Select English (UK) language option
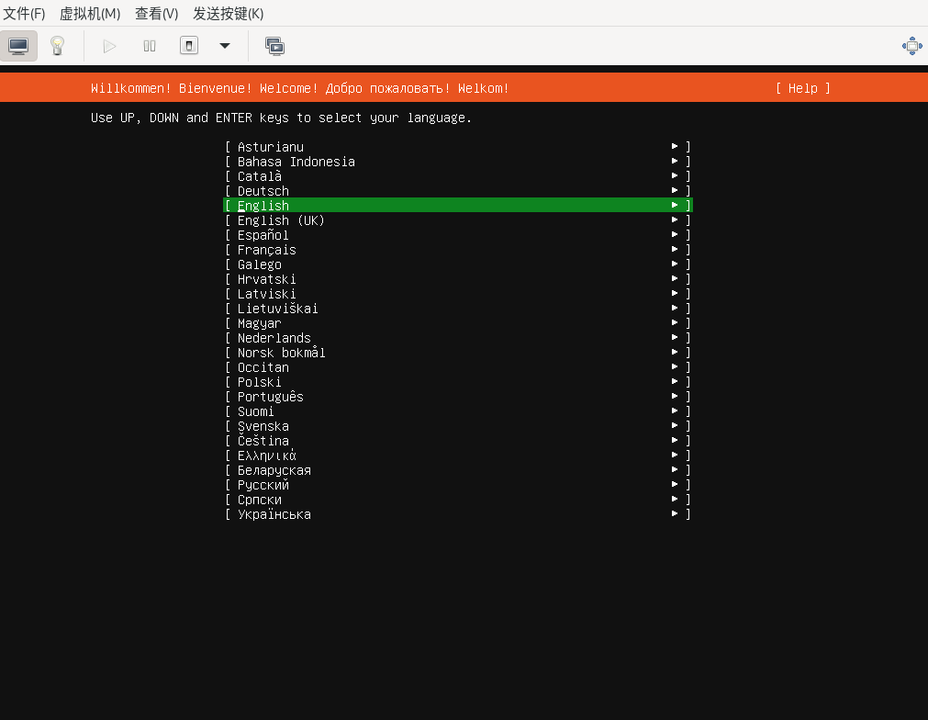The image size is (928, 720). click(281, 220)
